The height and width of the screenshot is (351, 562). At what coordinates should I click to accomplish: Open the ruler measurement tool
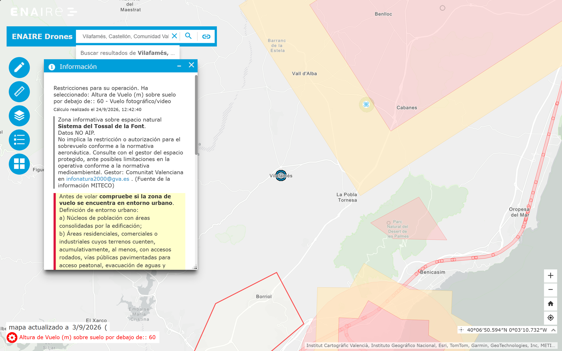[x=19, y=92]
